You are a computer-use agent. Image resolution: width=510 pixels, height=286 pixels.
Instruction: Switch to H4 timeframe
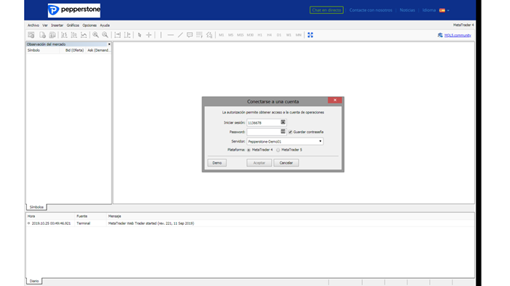[x=270, y=35]
